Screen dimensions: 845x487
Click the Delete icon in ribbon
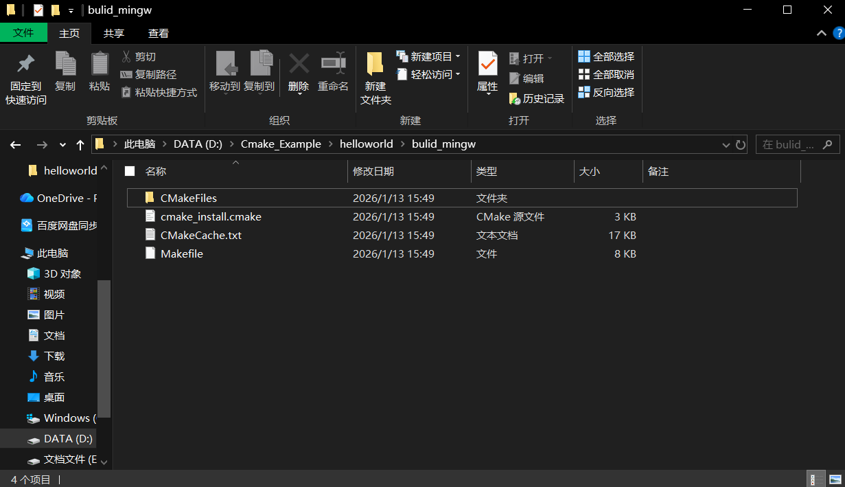tap(299, 65)
